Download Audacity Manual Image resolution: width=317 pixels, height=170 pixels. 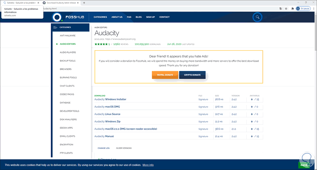point(104,136)
